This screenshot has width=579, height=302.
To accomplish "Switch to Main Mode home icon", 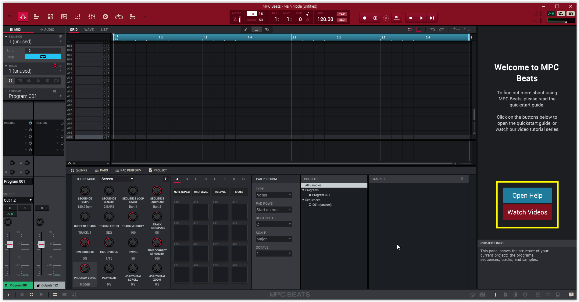I will click(x=23, y=17).
